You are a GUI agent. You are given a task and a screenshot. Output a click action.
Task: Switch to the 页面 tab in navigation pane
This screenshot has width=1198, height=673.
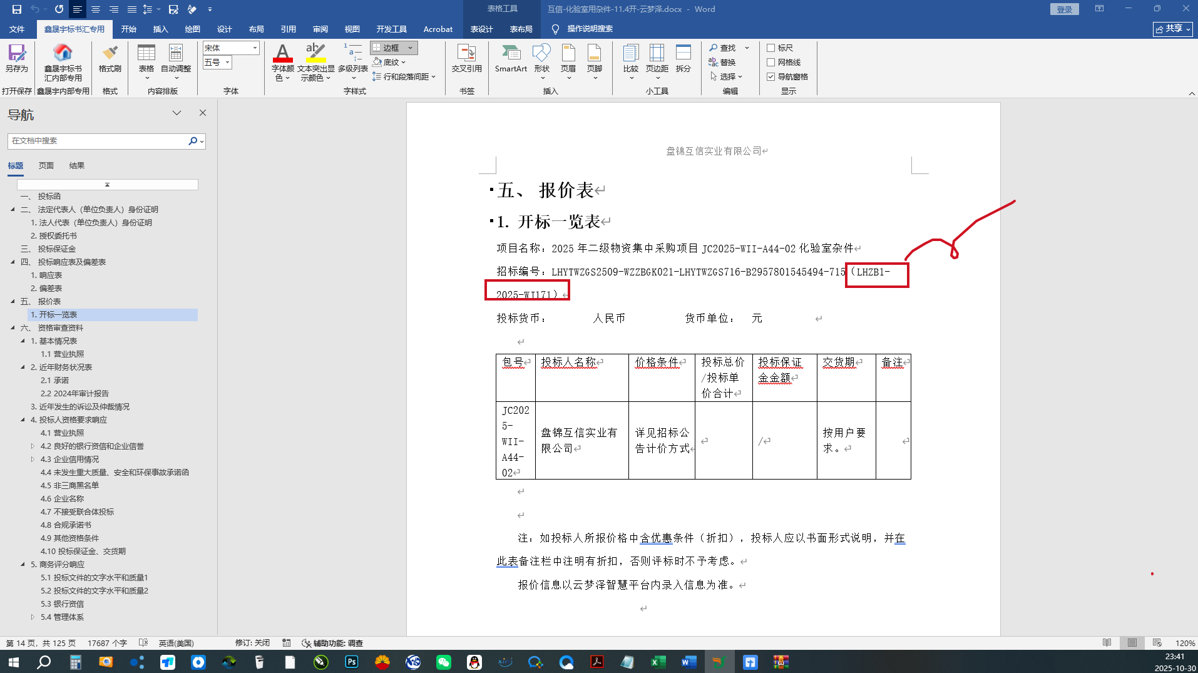(x=46, y=165)
